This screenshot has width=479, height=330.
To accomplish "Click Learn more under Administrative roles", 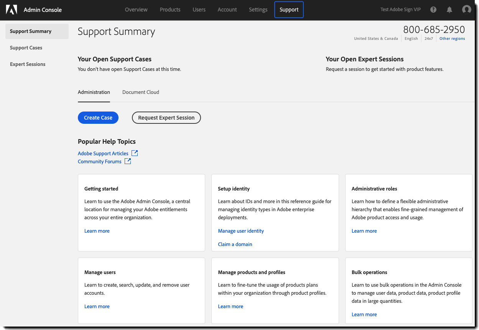I will tap(364, 231).
